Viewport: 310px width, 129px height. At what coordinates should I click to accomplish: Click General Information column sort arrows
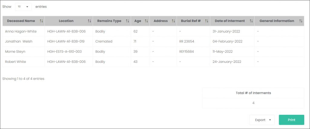click(301, 21)
